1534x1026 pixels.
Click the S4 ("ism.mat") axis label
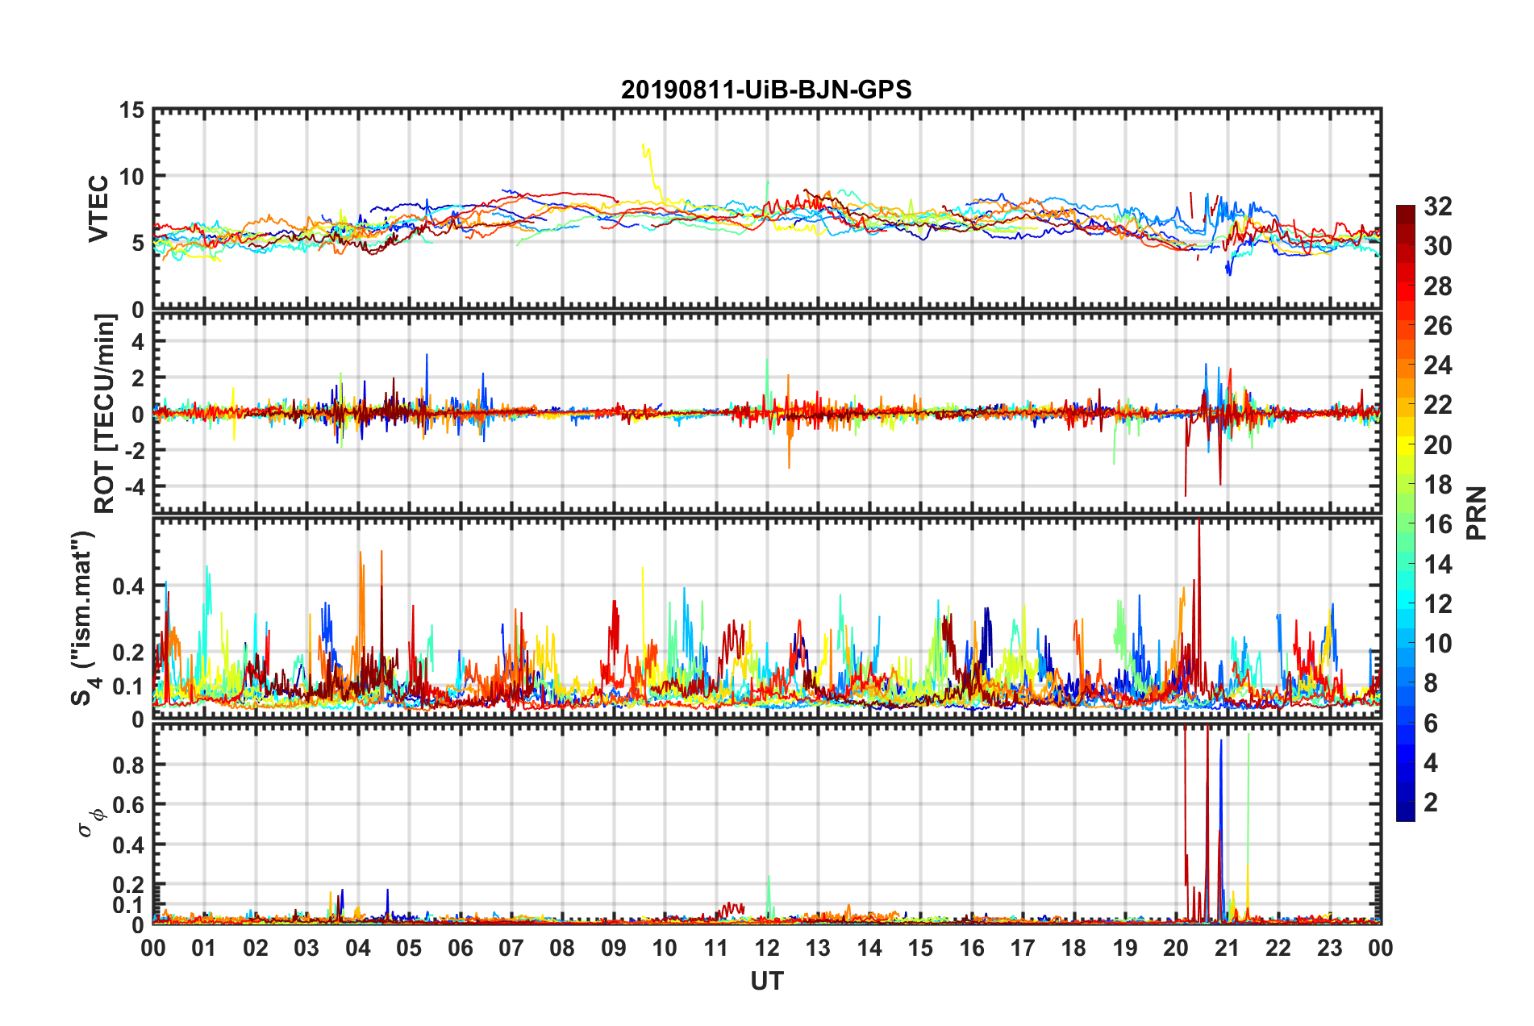coord(83,618)
